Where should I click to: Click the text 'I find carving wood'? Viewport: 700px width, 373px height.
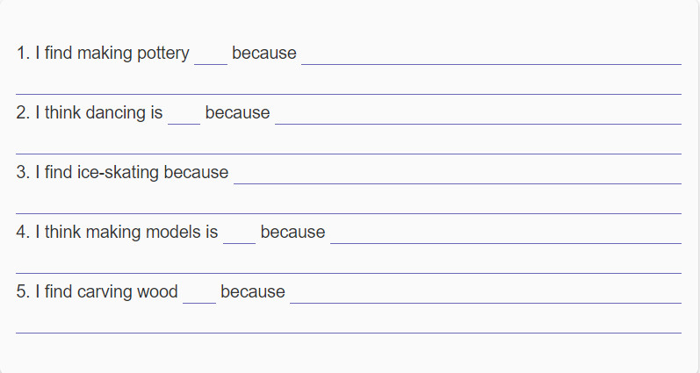[x=106, y=291]
